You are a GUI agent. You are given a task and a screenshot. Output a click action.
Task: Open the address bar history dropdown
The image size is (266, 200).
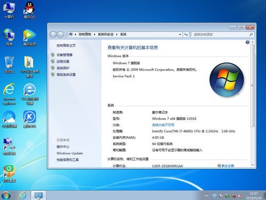(180, 35)
